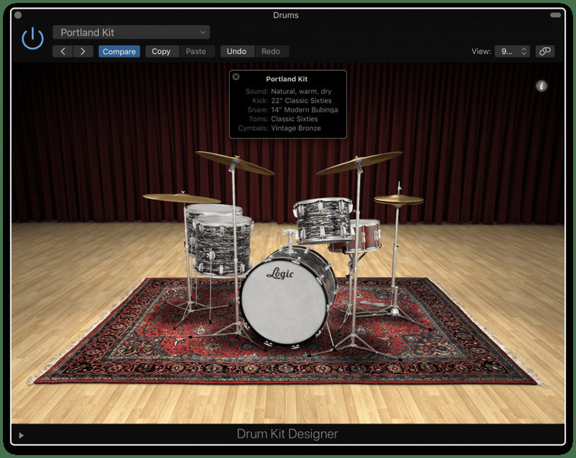
Task: Click the 'Drum Kit Designer' label
Action: pos(288,434)
